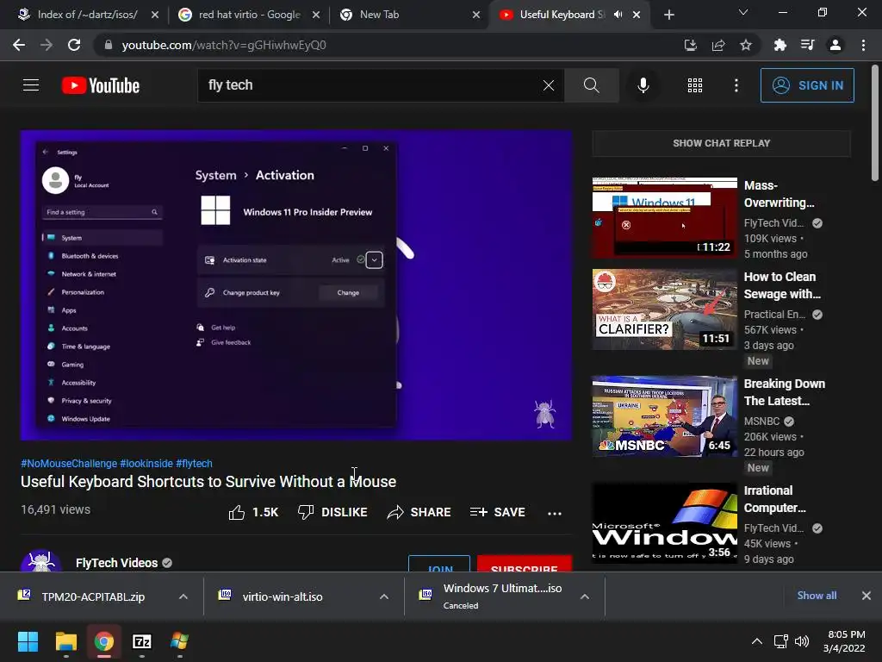
Task: Close the downloads bar
Action: pyautogui.click(x=866, y=596)
